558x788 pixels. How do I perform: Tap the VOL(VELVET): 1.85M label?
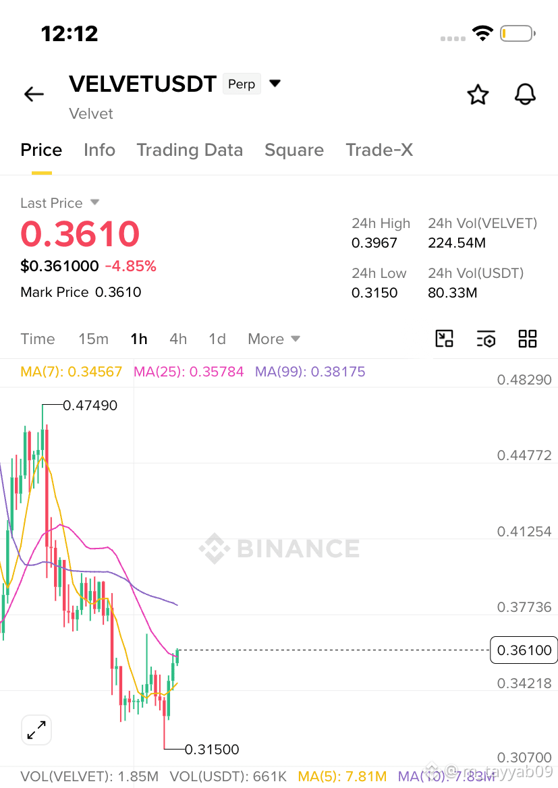click(x=90, y=777)
